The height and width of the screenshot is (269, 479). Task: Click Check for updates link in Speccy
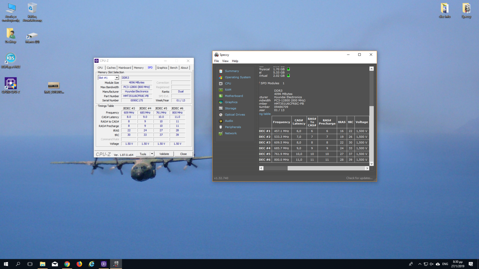359,178
